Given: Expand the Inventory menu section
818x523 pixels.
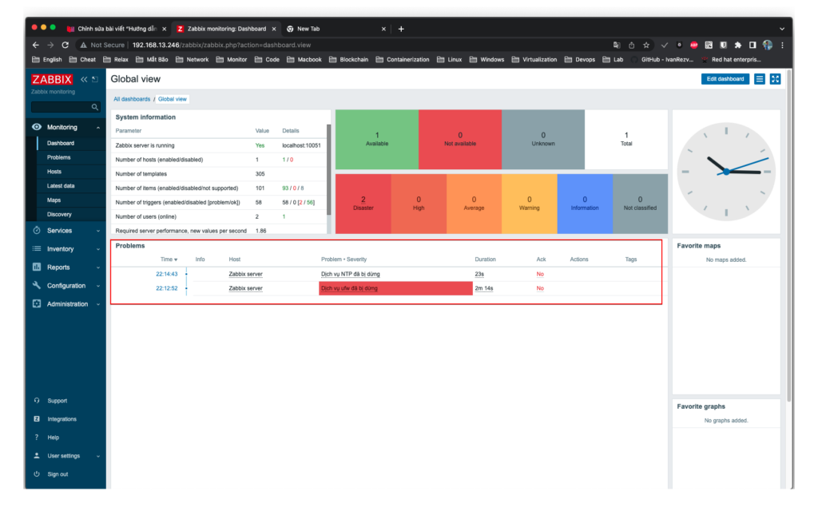Looking at the screenshot, I should [x=66, y=249].
